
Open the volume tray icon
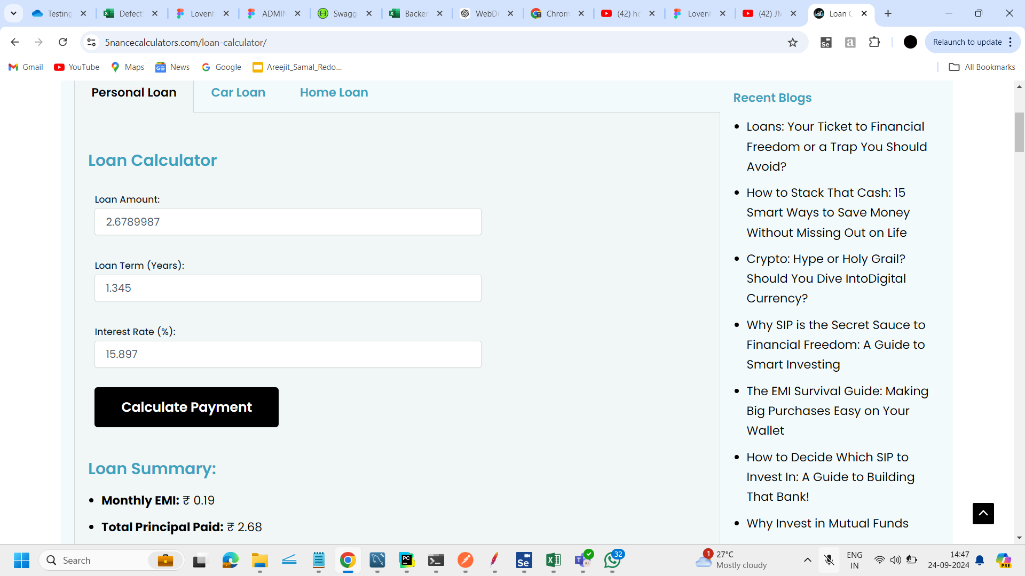pyautogui.click(x=895, y=560)
